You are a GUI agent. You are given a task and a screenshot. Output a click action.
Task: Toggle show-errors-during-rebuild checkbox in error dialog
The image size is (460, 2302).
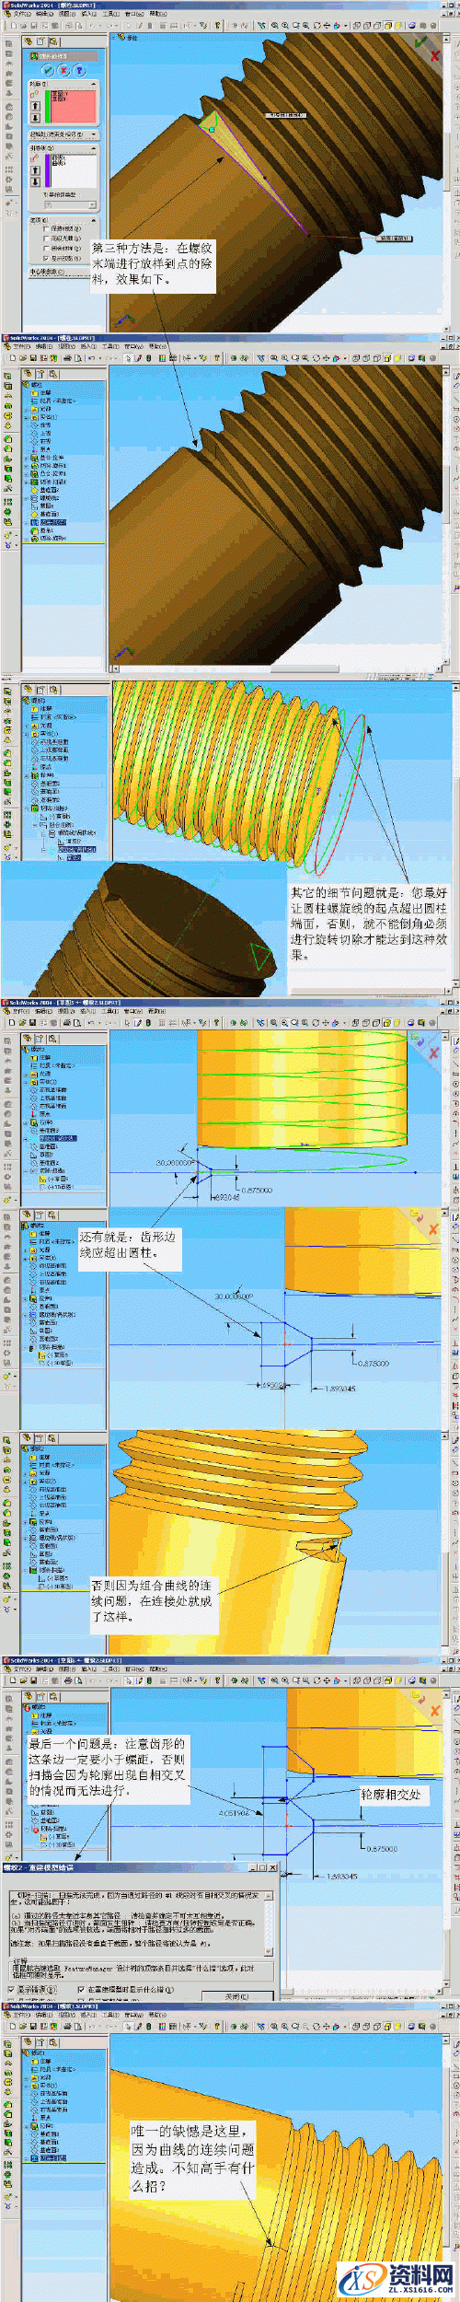[x=81, y=1989]
